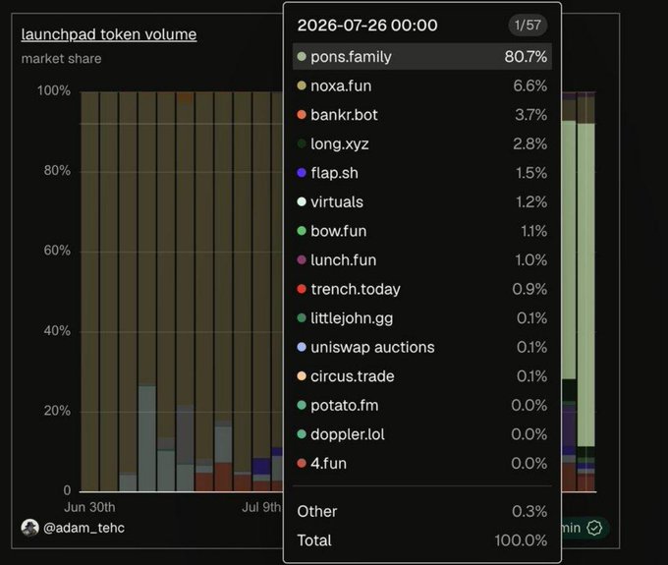This screenshot has width=668, height=565.
Task: Click the 4.fun legend dot
Action: coord(302,463)
